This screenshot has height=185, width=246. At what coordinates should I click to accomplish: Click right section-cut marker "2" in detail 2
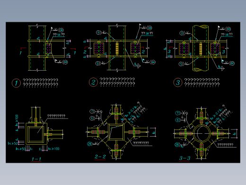(x=143, y=52)
